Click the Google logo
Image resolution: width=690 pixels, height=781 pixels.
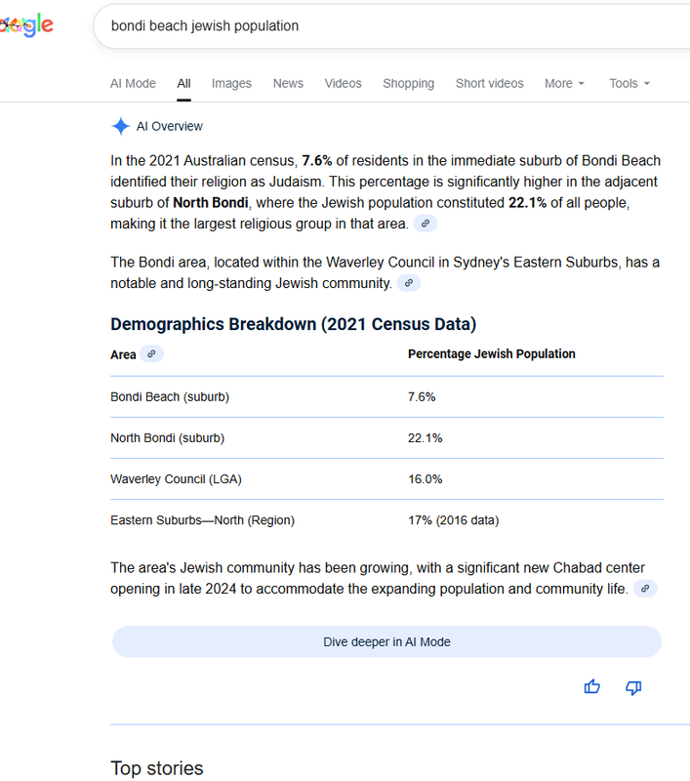pos(26,26)
